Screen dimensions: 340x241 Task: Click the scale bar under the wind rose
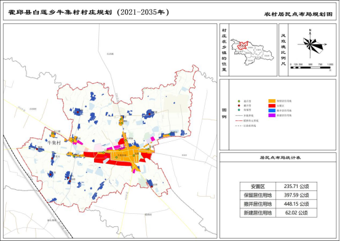click(310, 68)
